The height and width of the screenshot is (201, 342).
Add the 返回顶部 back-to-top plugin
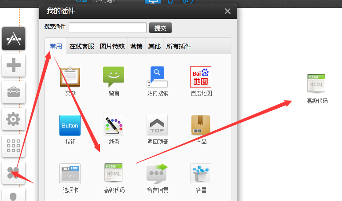157,126
